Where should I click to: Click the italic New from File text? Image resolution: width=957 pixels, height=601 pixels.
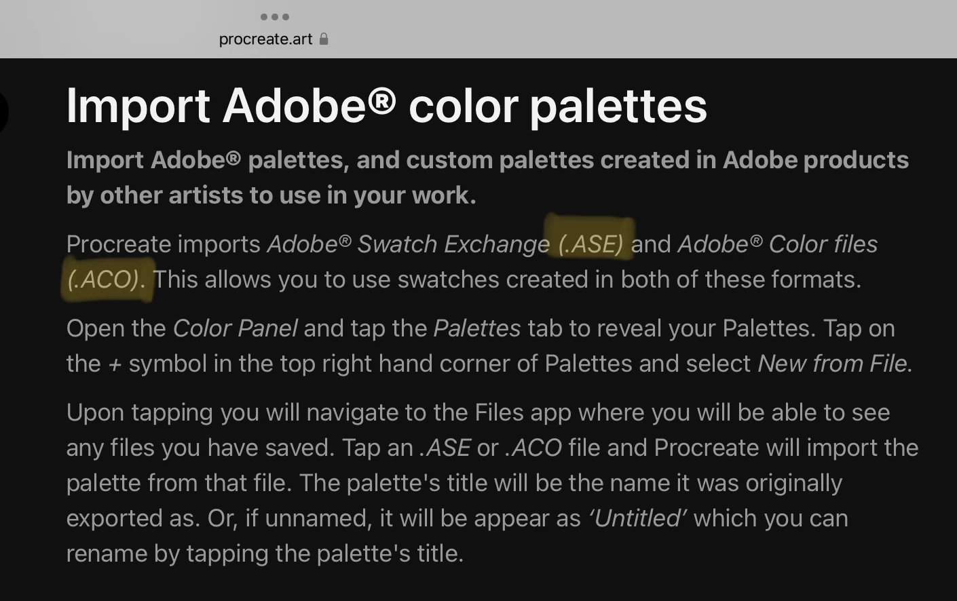point(832,364)
